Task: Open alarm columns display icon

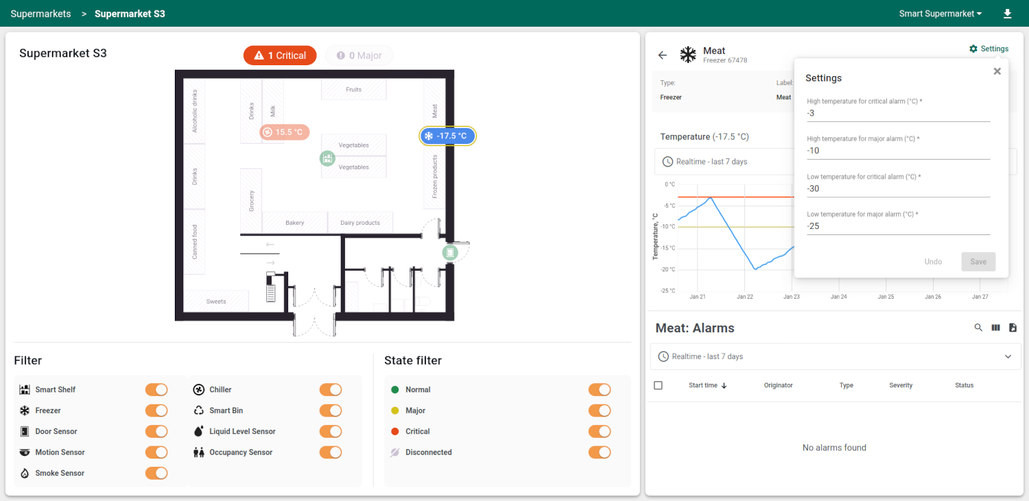Action: pos(995,328)
